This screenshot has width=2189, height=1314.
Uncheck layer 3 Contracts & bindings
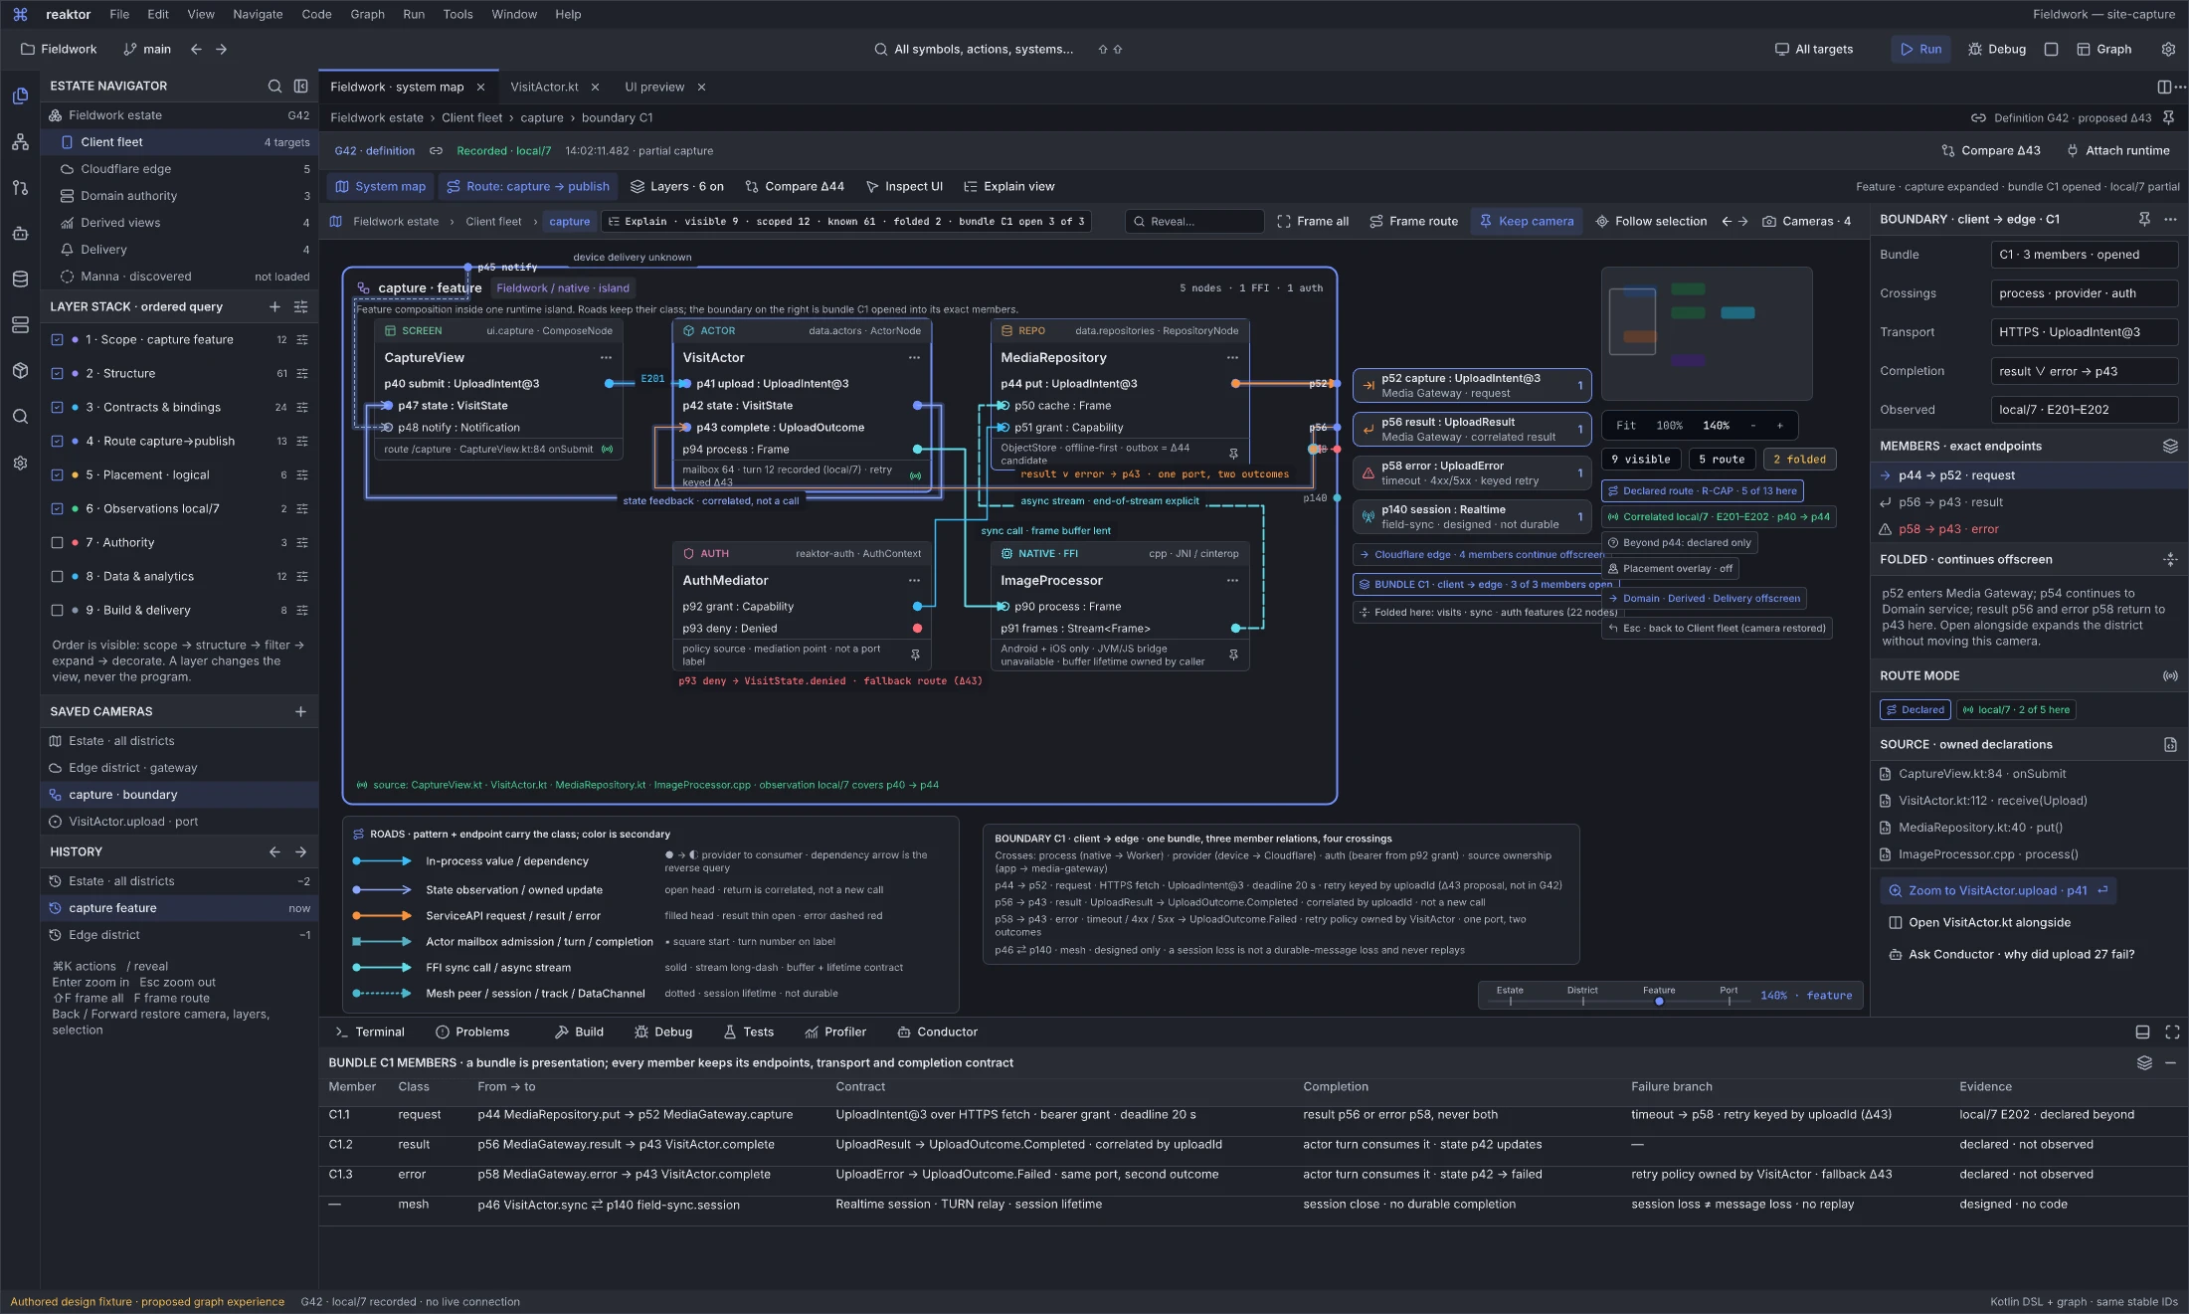pyautogui.click(x=57, y=407)
